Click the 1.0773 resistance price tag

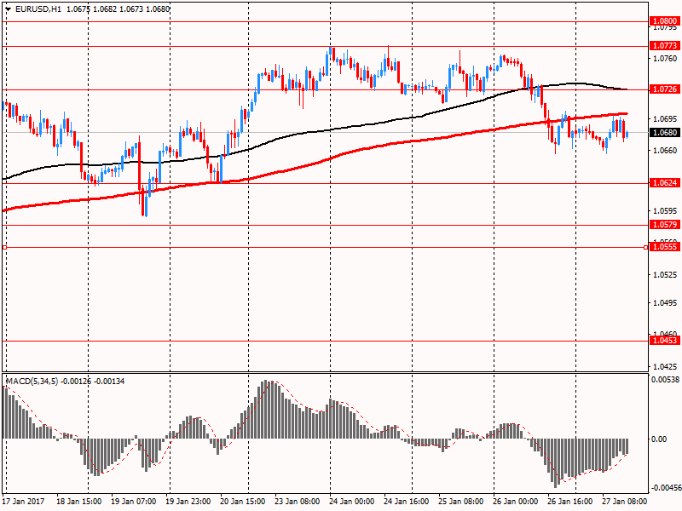pos(664,46)
